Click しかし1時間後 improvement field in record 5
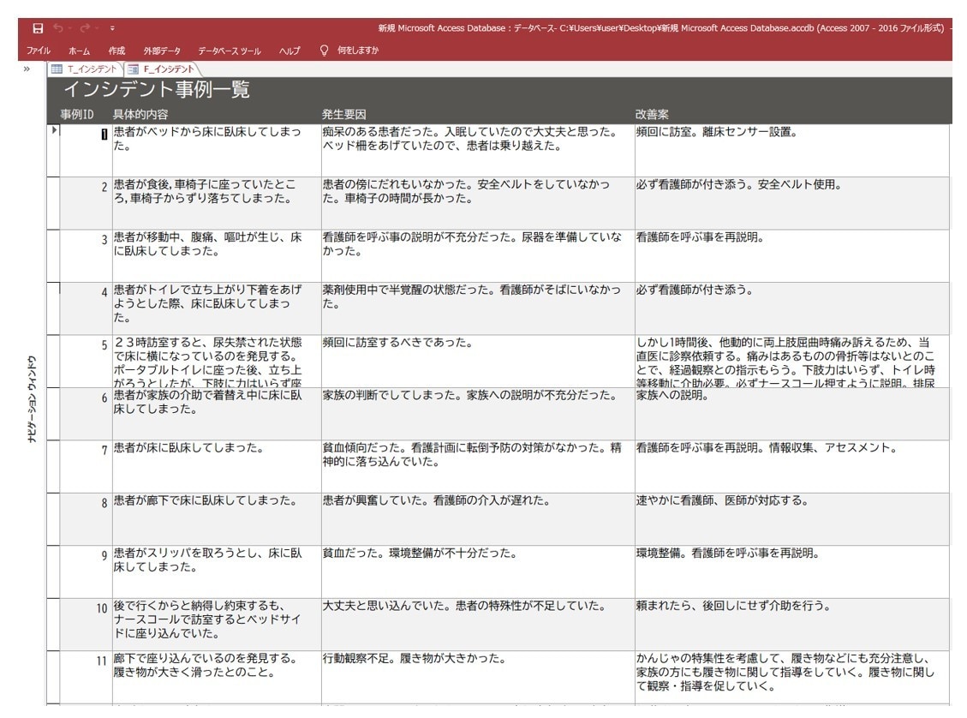Image resolution: width=967 pixels, height=718 pixels. pos(792,362)
